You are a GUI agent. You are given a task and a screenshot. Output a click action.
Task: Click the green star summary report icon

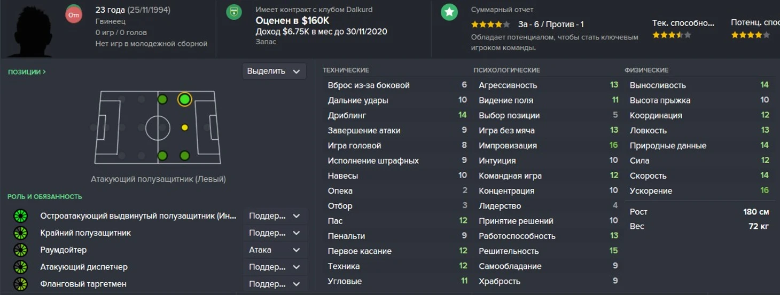tap(449, 12)
